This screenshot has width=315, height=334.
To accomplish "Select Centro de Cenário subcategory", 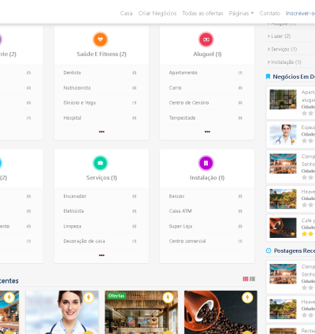I will 189,102.
